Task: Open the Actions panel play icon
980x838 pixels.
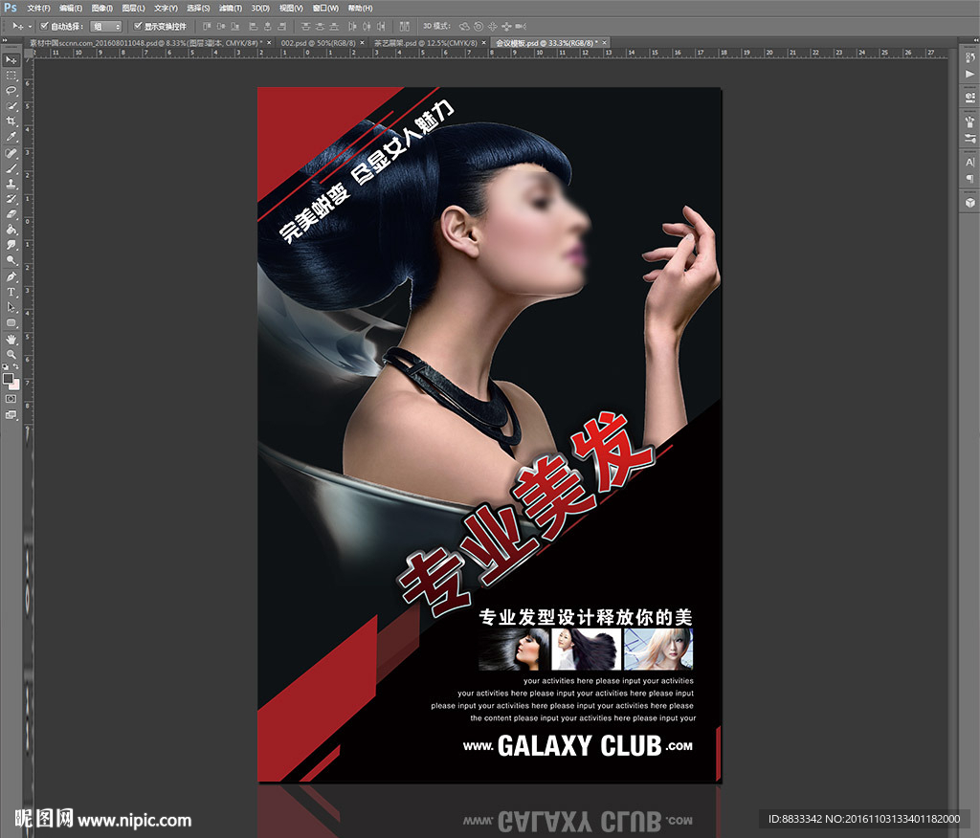Action: (970, 74)
